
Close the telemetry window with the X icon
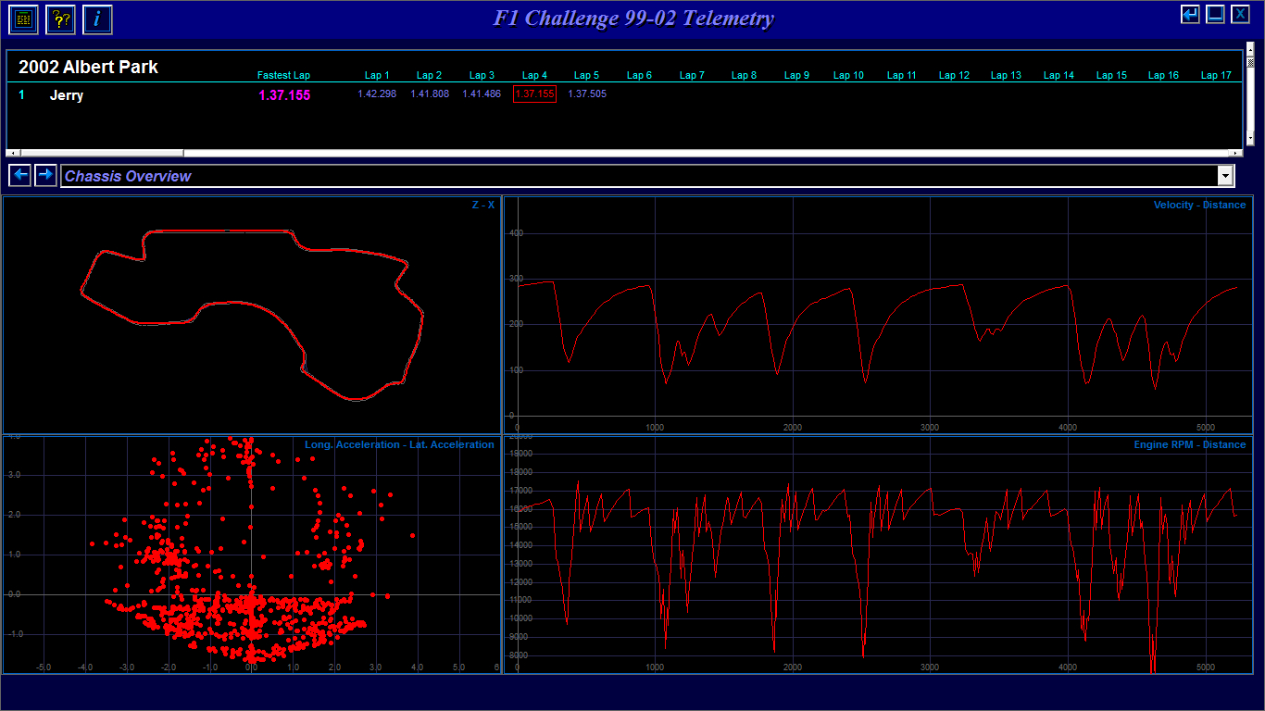click(1240, 14)
